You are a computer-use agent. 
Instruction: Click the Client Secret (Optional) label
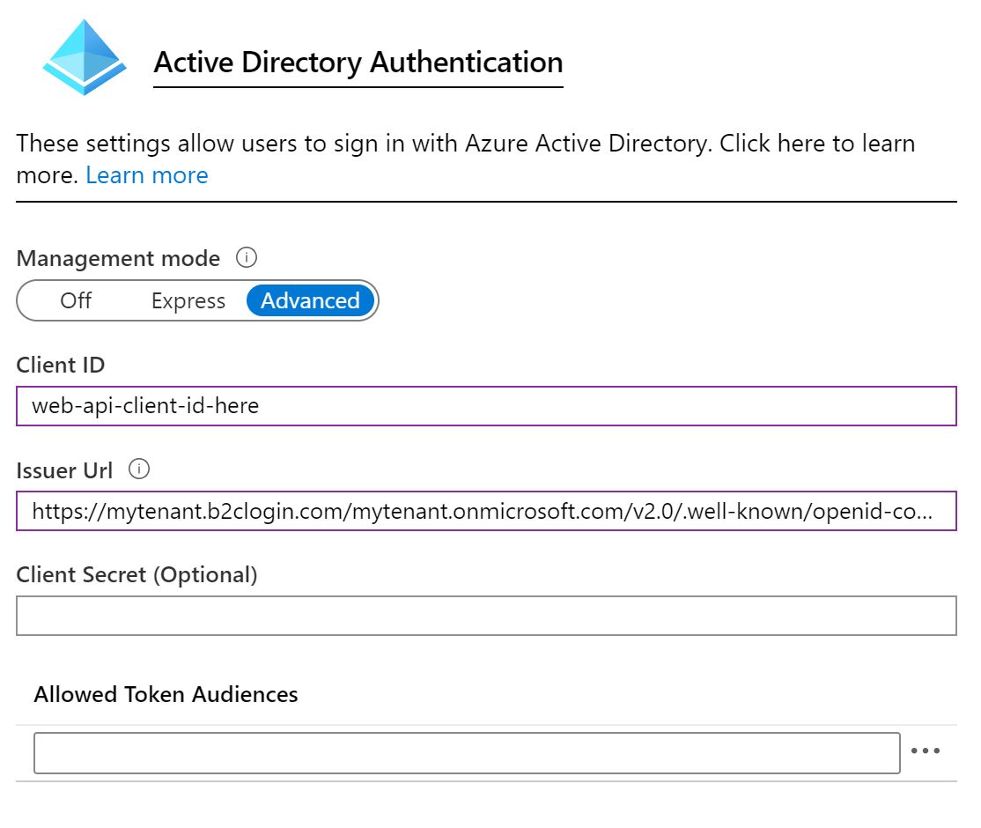136,575
